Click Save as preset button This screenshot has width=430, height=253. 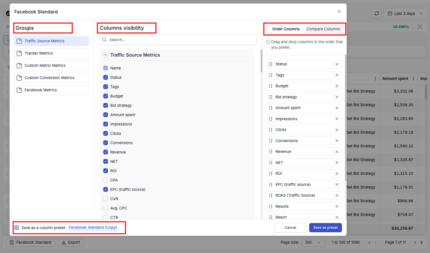point(326,228)
